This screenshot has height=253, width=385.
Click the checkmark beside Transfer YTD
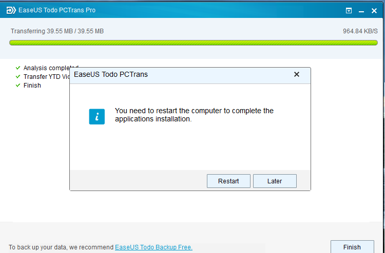(18, 77)
